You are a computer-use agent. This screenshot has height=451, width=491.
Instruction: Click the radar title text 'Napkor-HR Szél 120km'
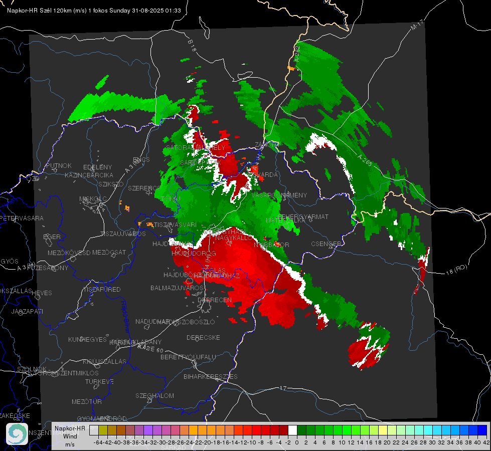coord(40,11)
